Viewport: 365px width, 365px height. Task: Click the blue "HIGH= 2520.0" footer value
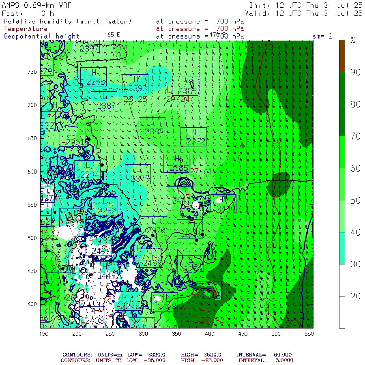pyautogui.click(x=201, y=355)
